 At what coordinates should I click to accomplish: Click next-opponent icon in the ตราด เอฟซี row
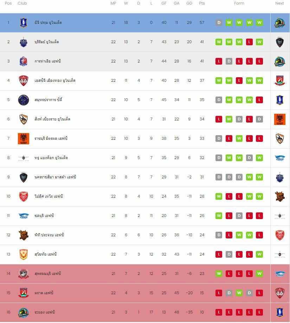280,293
